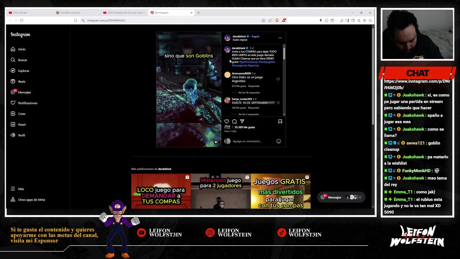Open the music note playlist icon
This screenshot has height=259, width=460.
(341, 21)
